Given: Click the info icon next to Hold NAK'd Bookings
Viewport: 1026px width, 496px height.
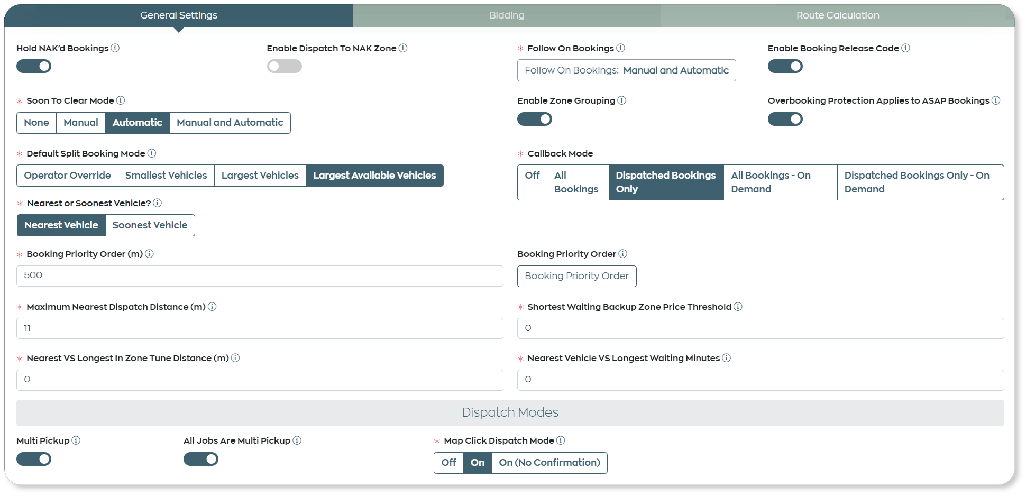Looking at the screenshot, I should (x=116, y=48).
